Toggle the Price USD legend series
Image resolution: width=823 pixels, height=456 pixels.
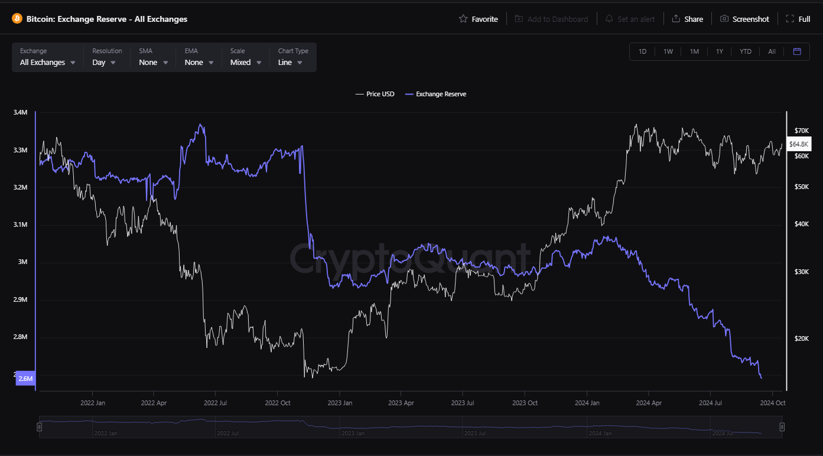tap(375, 94)
